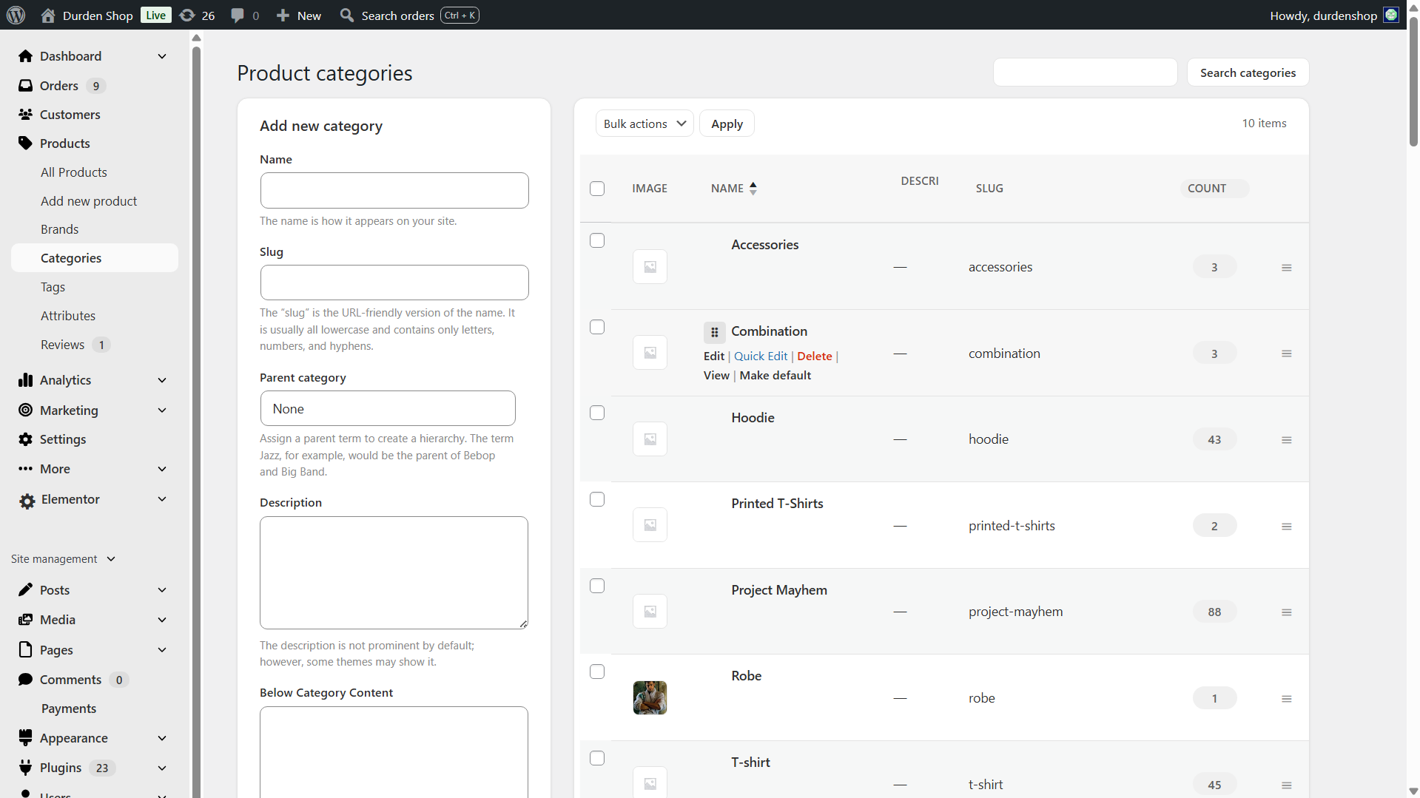Check the Accessories row checkbox

597,240
